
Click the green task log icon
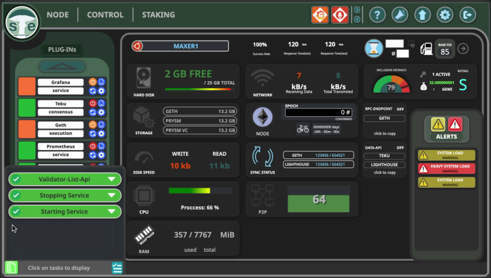coord(12,268)
